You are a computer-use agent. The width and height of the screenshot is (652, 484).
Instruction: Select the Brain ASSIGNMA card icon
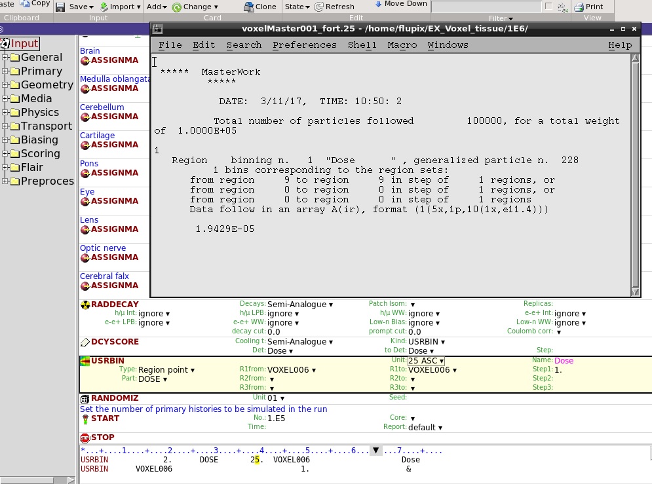pos(85,61)
